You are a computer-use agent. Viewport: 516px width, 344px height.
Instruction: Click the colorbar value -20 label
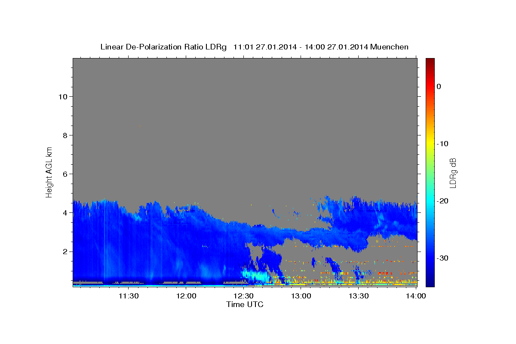click(x=442, y=201)
